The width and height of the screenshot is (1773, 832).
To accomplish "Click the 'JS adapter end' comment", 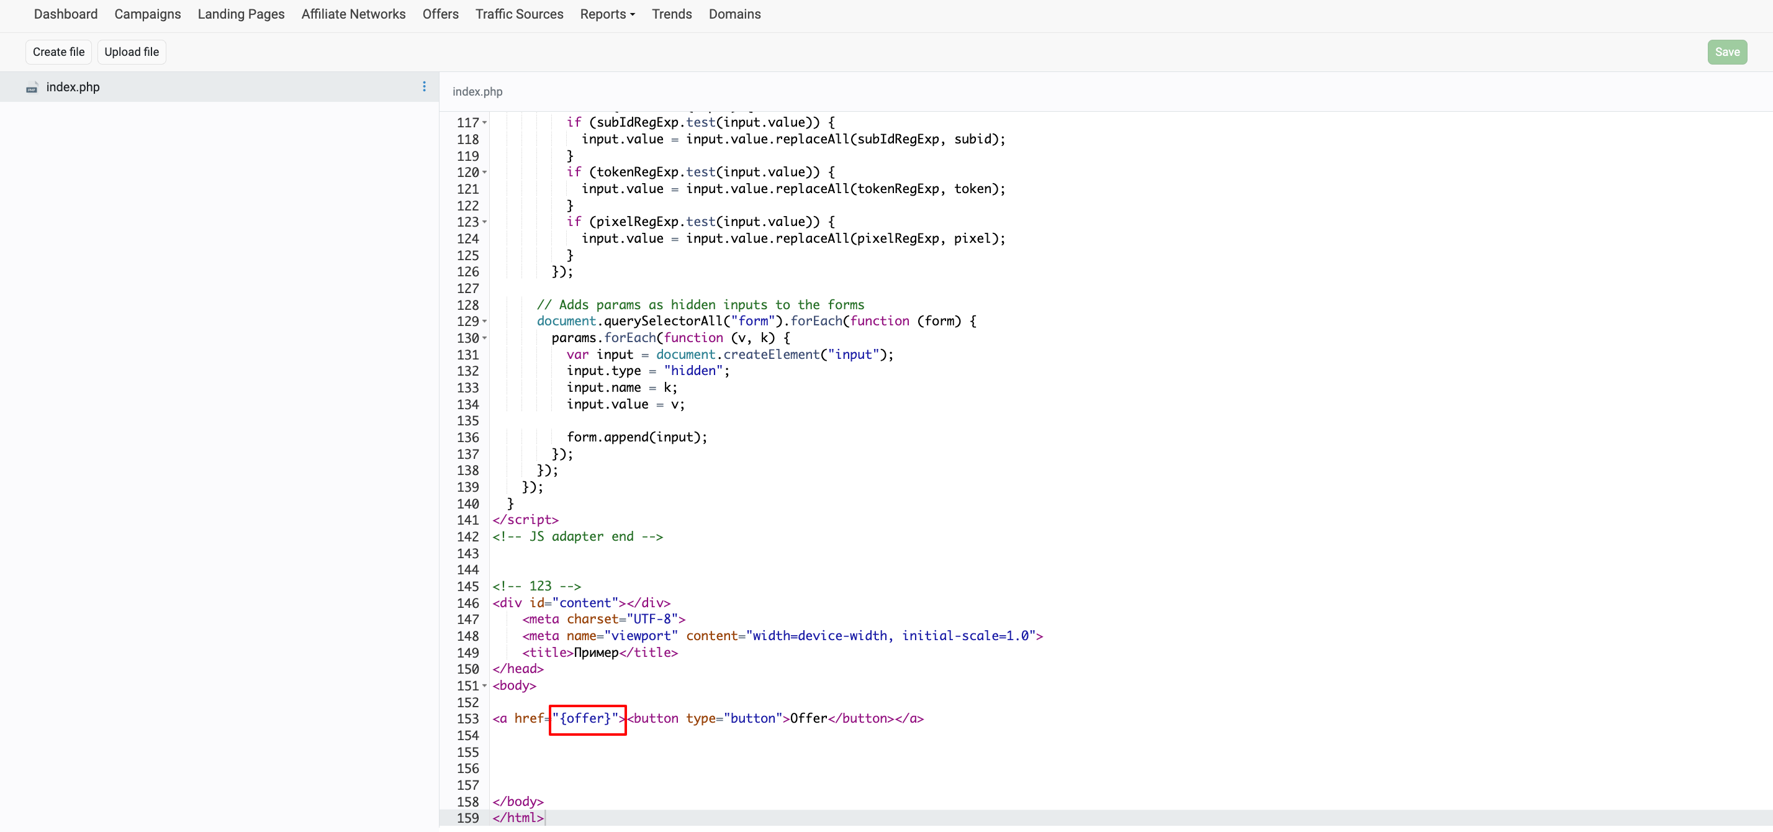I will 577,537.
